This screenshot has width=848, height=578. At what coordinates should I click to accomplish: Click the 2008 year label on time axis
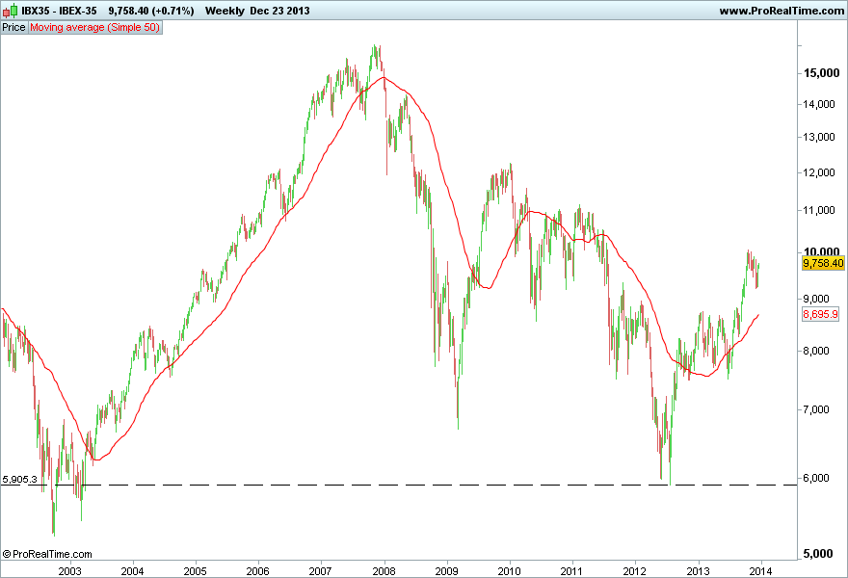(384, 571)
